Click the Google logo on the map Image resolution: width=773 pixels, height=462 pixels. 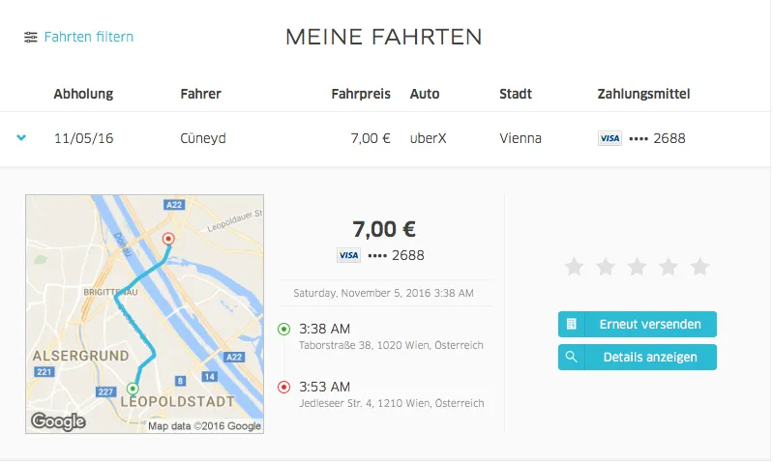tap(58, 421)
